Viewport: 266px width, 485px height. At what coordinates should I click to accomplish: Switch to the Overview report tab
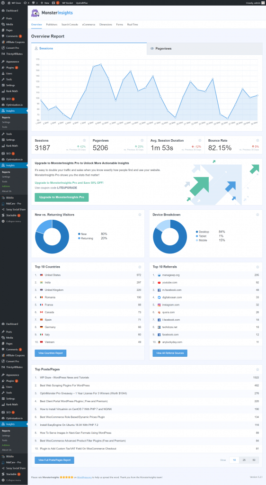point(36,24)
